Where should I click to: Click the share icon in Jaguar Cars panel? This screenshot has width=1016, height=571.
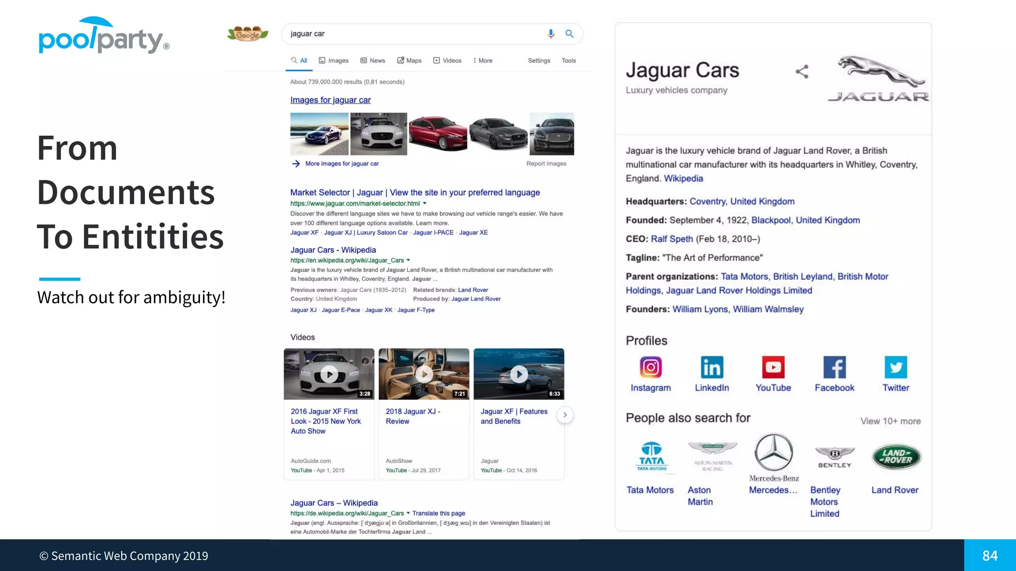pos(802,72)
